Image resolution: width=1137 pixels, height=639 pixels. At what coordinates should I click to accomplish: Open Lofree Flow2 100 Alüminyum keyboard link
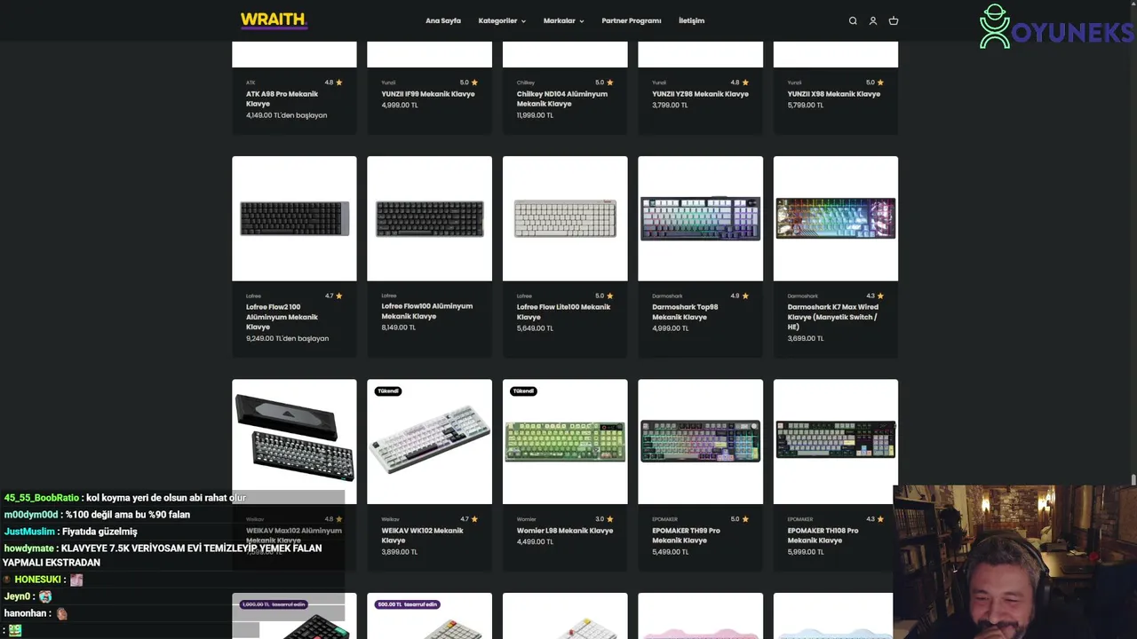click(x=282, y=317)
